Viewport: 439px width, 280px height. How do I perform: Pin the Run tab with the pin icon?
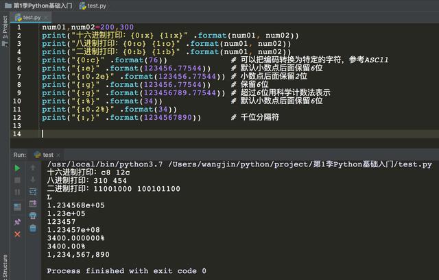(x=17, y=222)
